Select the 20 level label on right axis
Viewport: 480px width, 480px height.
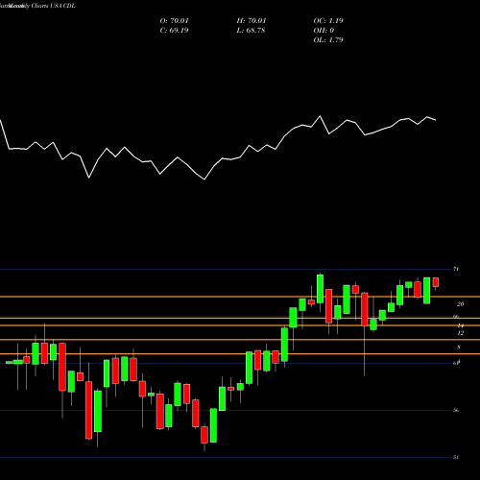pyautogui.click(x=460, y=304)
